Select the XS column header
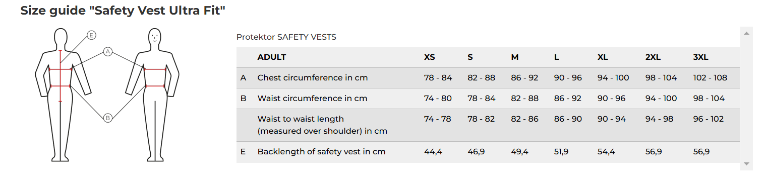This screenshot has height=186, width=766. [430, 57]
